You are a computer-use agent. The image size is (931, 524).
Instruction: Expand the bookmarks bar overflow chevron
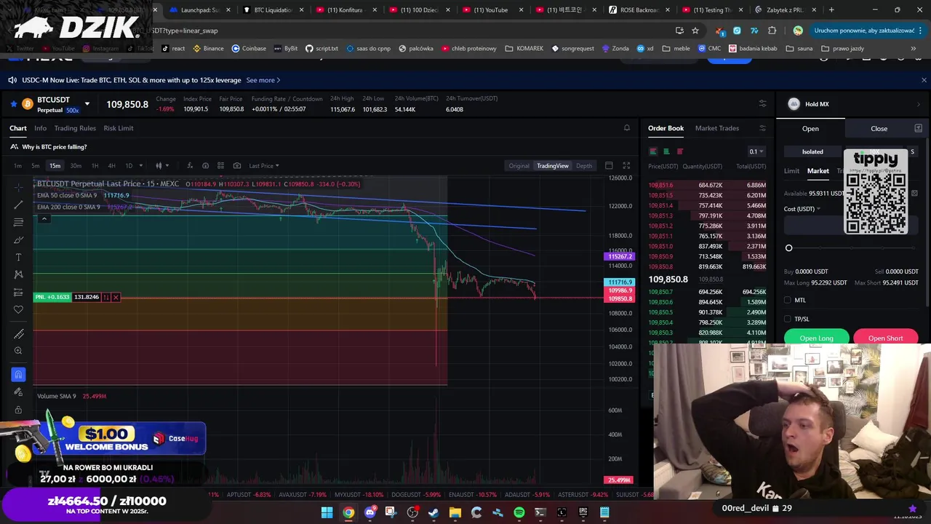point(914,48)
